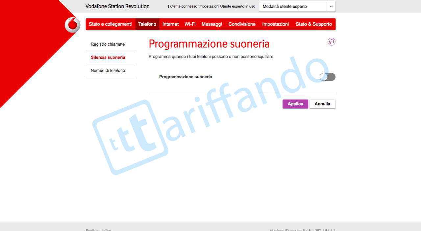Select the Telefono tab

tap(147, 24)
